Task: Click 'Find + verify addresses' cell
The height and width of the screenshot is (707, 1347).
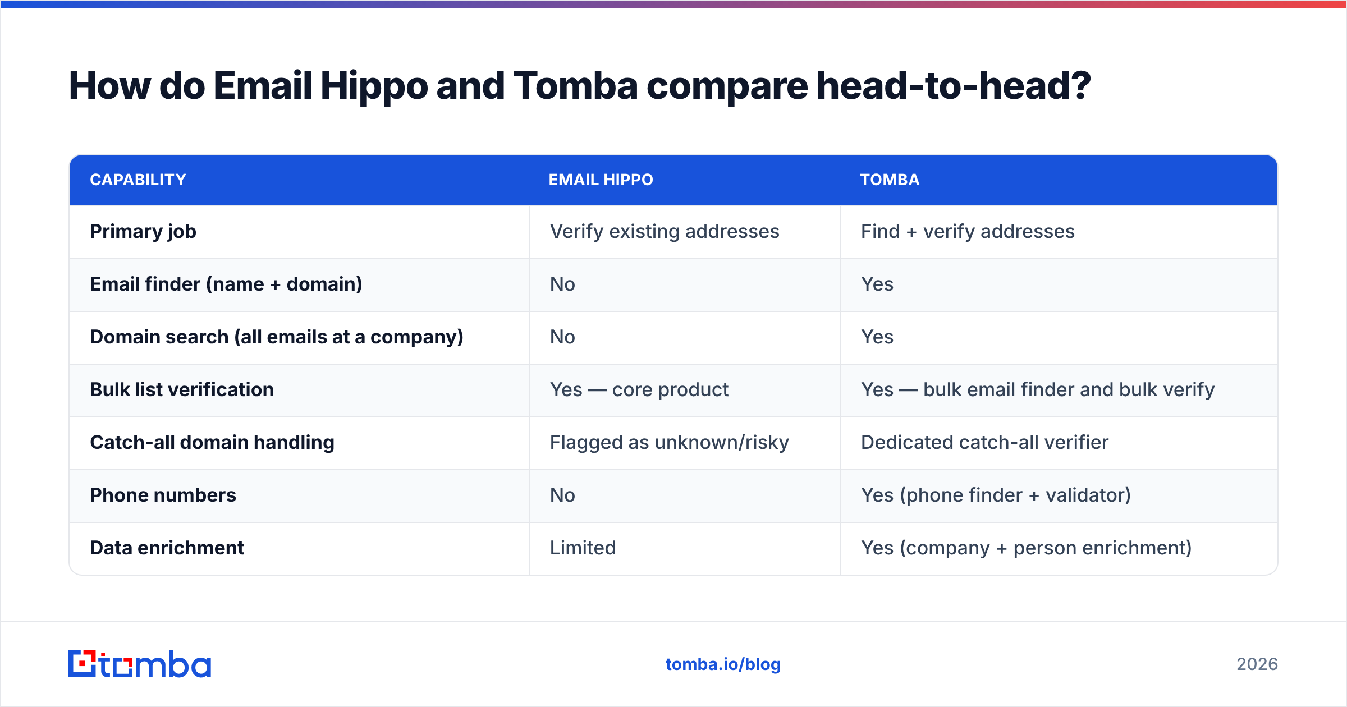Action: (x=968, y=232)
